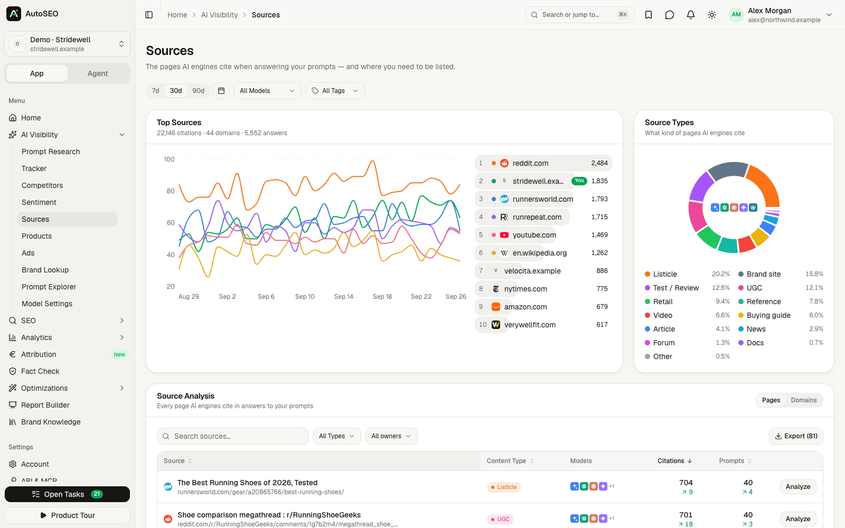Open Prompt Research in the sidebar

point(51,152)
